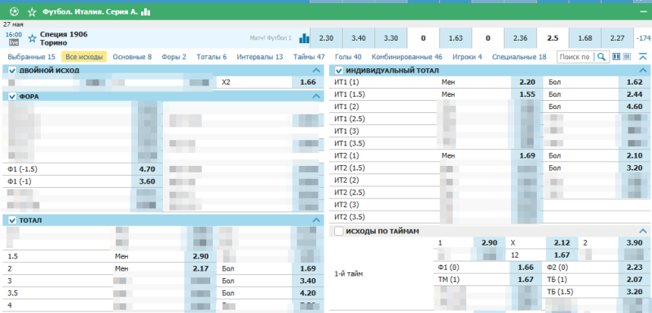Select ИТ1 (2) Бол odds 4.60
The height and width of the screenshot is (313, 652).
click(635, 107)
